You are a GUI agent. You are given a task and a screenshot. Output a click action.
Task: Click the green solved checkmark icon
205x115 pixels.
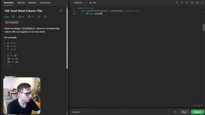pos(13,17)
